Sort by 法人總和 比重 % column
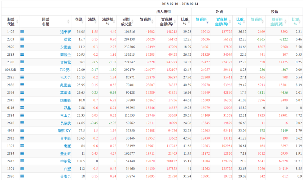Image resolution: width=303 pixels, height=180 pixels. [x=184, y=21]
